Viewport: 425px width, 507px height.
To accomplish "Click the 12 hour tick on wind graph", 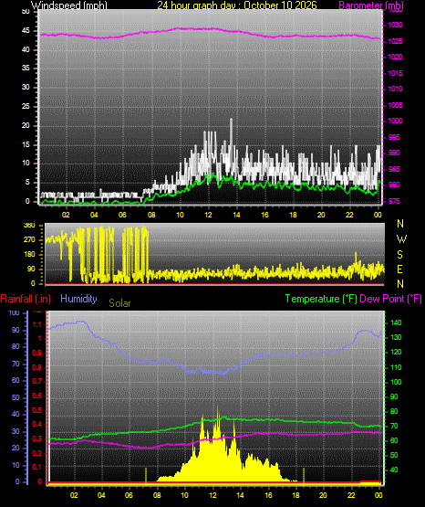I will point(208,215).
